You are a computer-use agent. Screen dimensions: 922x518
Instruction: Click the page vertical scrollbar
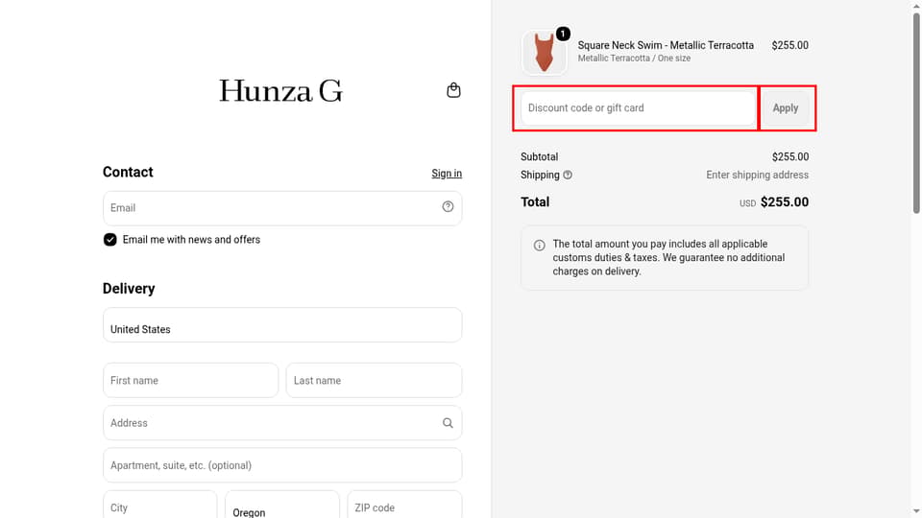click(916, 114)
